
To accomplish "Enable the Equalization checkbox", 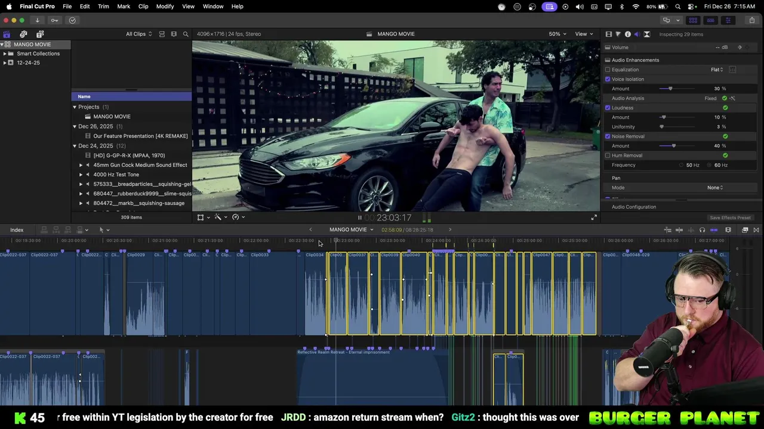I will pos(608,70).
